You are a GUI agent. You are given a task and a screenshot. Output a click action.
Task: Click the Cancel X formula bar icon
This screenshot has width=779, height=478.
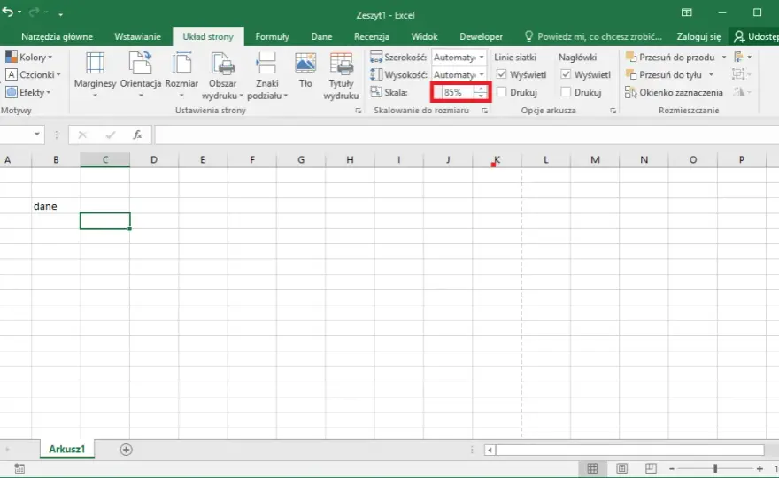[x=82, y=135]
